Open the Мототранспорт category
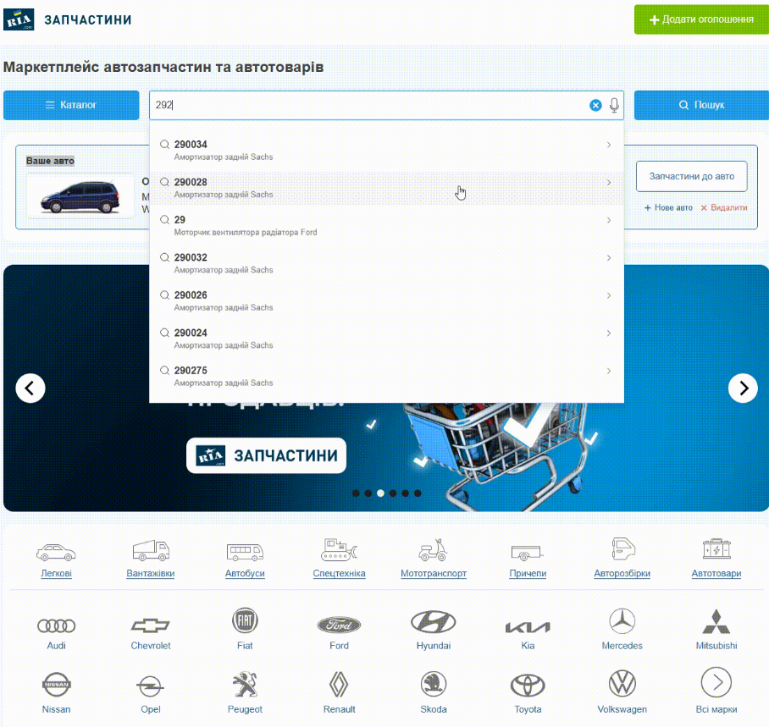Screen dimensions: 769x727 [x=434, y=559]
